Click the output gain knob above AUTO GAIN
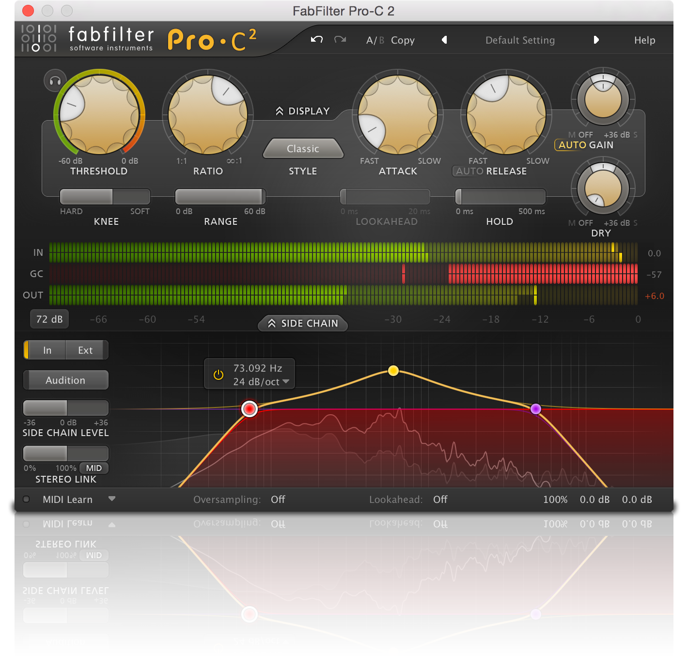Image resolution: width=688 pixels, height=657 pixels. [603, 99]
